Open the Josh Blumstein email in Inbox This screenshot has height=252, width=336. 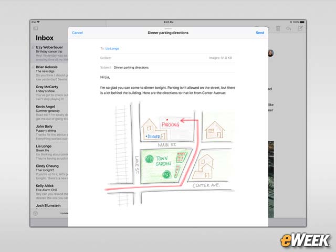50,206
